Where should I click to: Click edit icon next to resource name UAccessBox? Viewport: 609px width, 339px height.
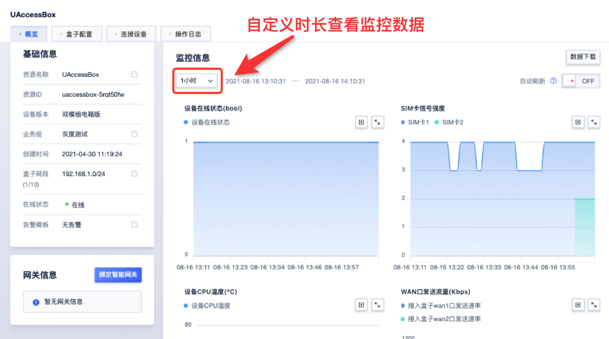[x=135, y=75]
